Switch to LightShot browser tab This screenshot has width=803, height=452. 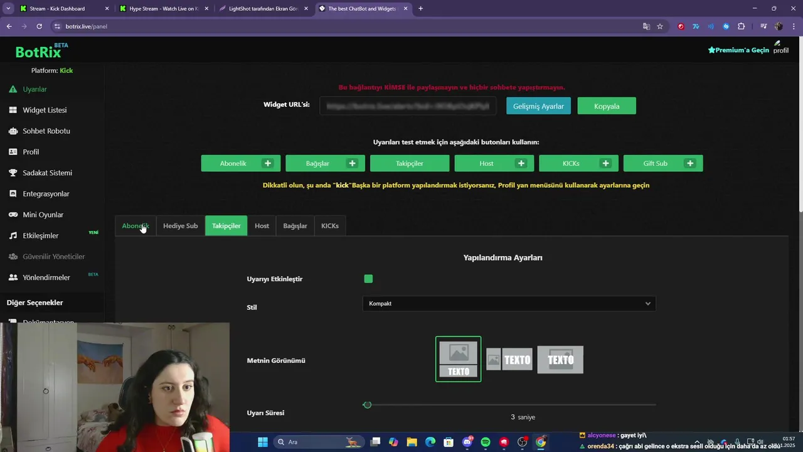point(263,9)
